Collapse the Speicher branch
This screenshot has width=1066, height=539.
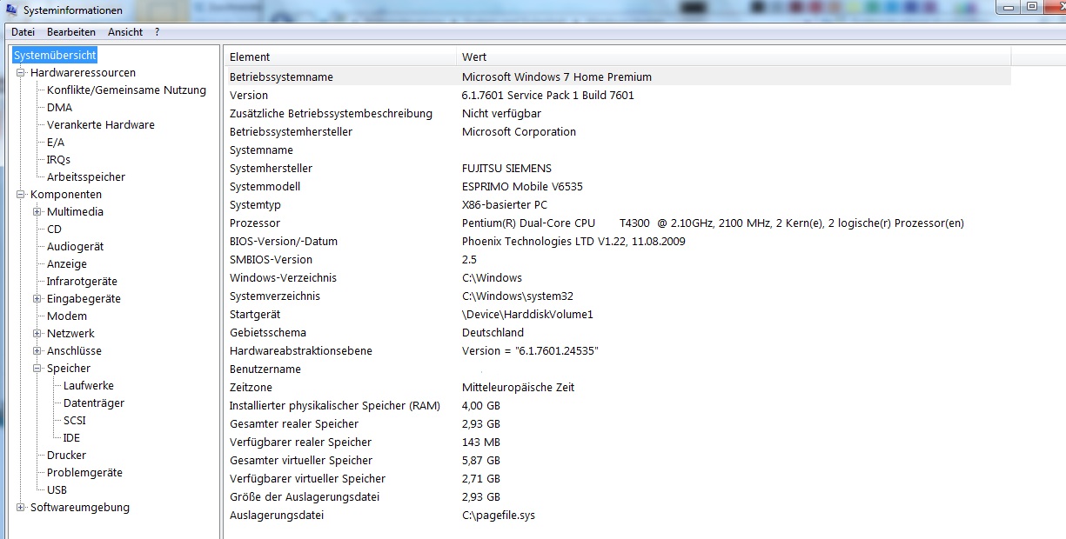point(36,368)
